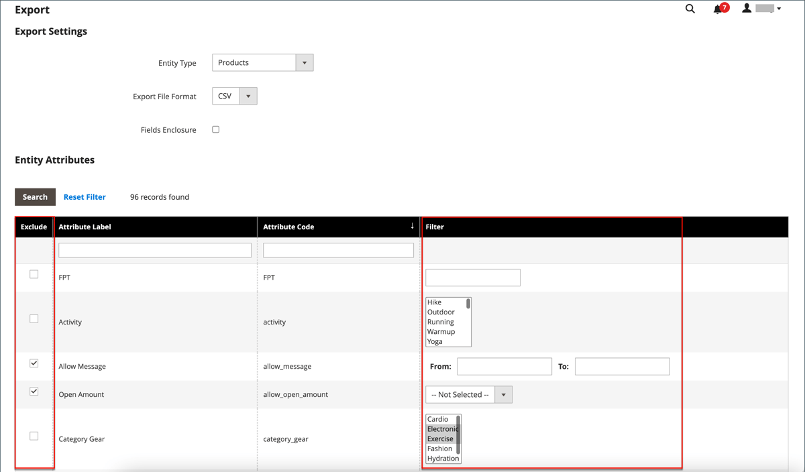
Task: Uncheck the Open Amount exclude checkbox
Action: (x=34, y=391)
